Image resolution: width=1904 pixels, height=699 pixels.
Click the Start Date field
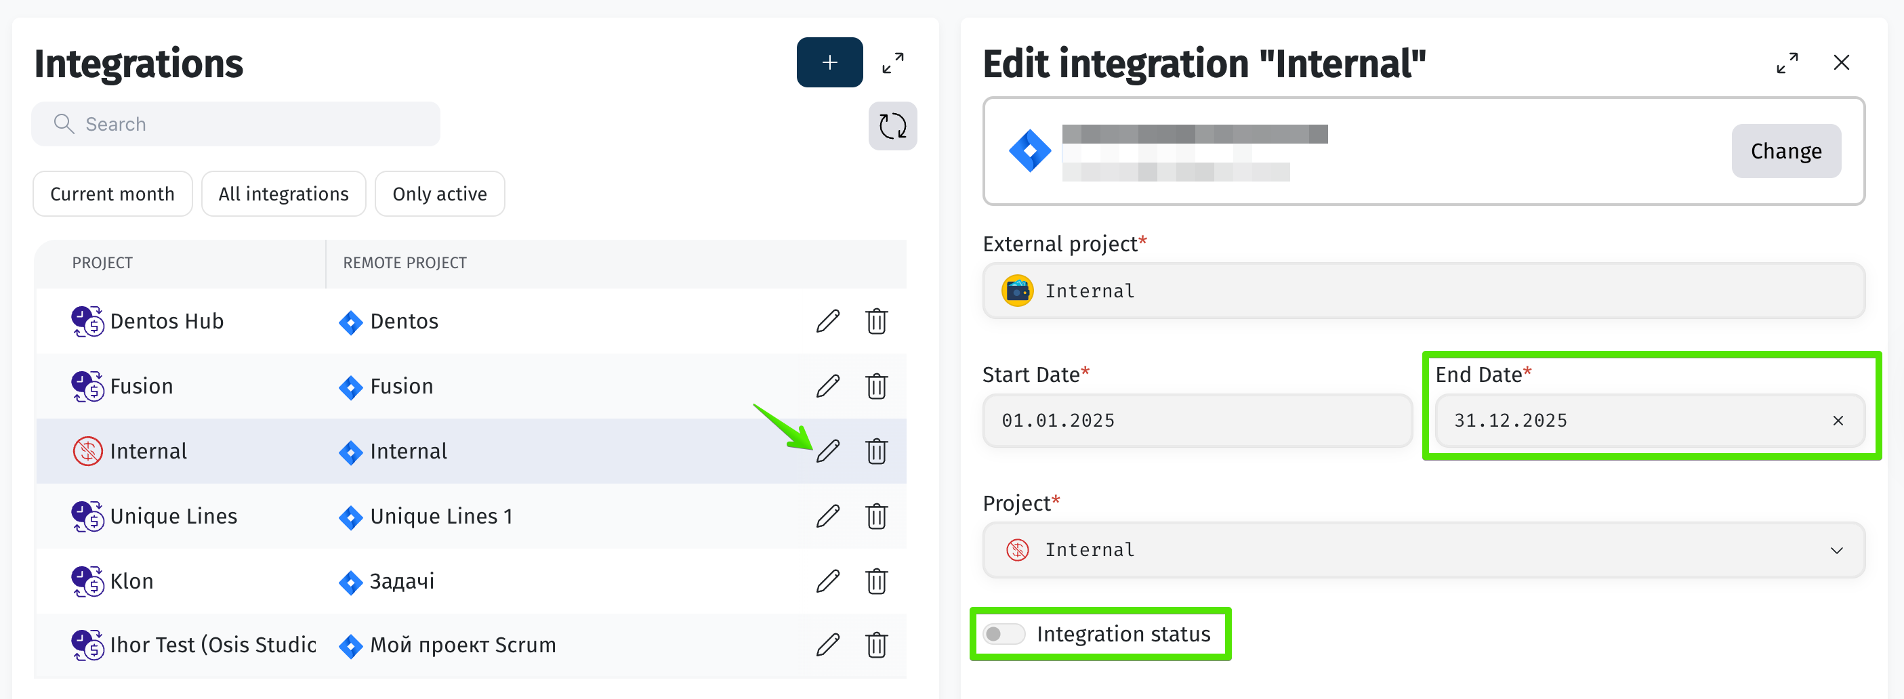point(1197,421)
